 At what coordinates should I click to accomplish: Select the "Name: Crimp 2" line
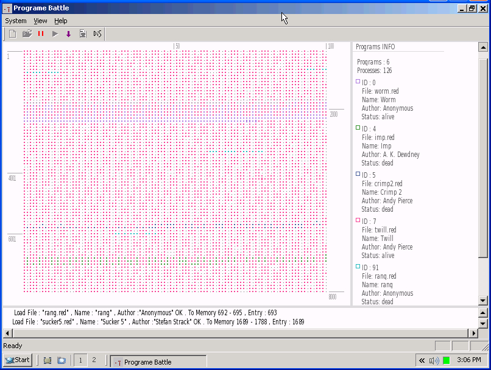(382, 192)
